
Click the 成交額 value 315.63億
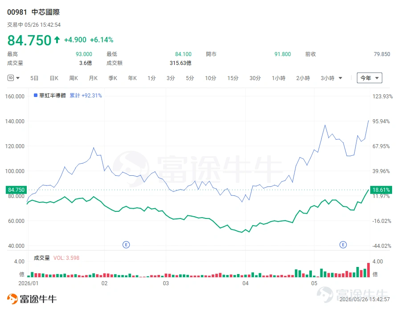pyautogui.click(x=180, y=63)
